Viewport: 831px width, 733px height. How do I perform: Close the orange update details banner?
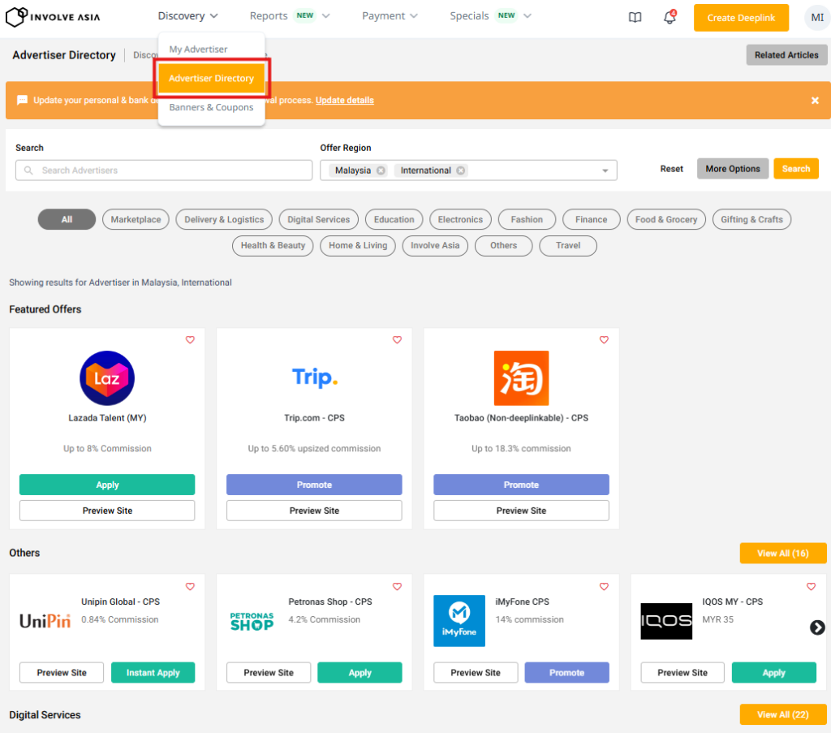[x=815, y=101]
